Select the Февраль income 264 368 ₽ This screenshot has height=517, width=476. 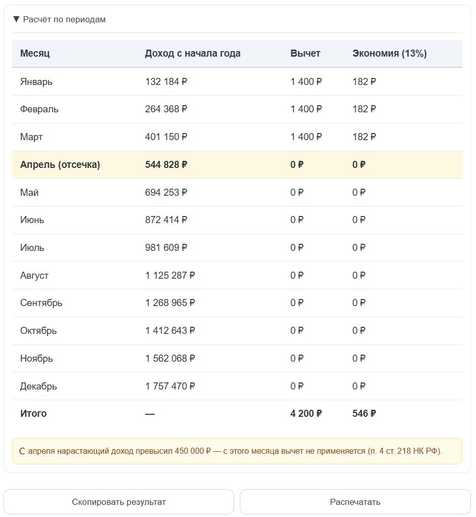[x=166, y=109]
